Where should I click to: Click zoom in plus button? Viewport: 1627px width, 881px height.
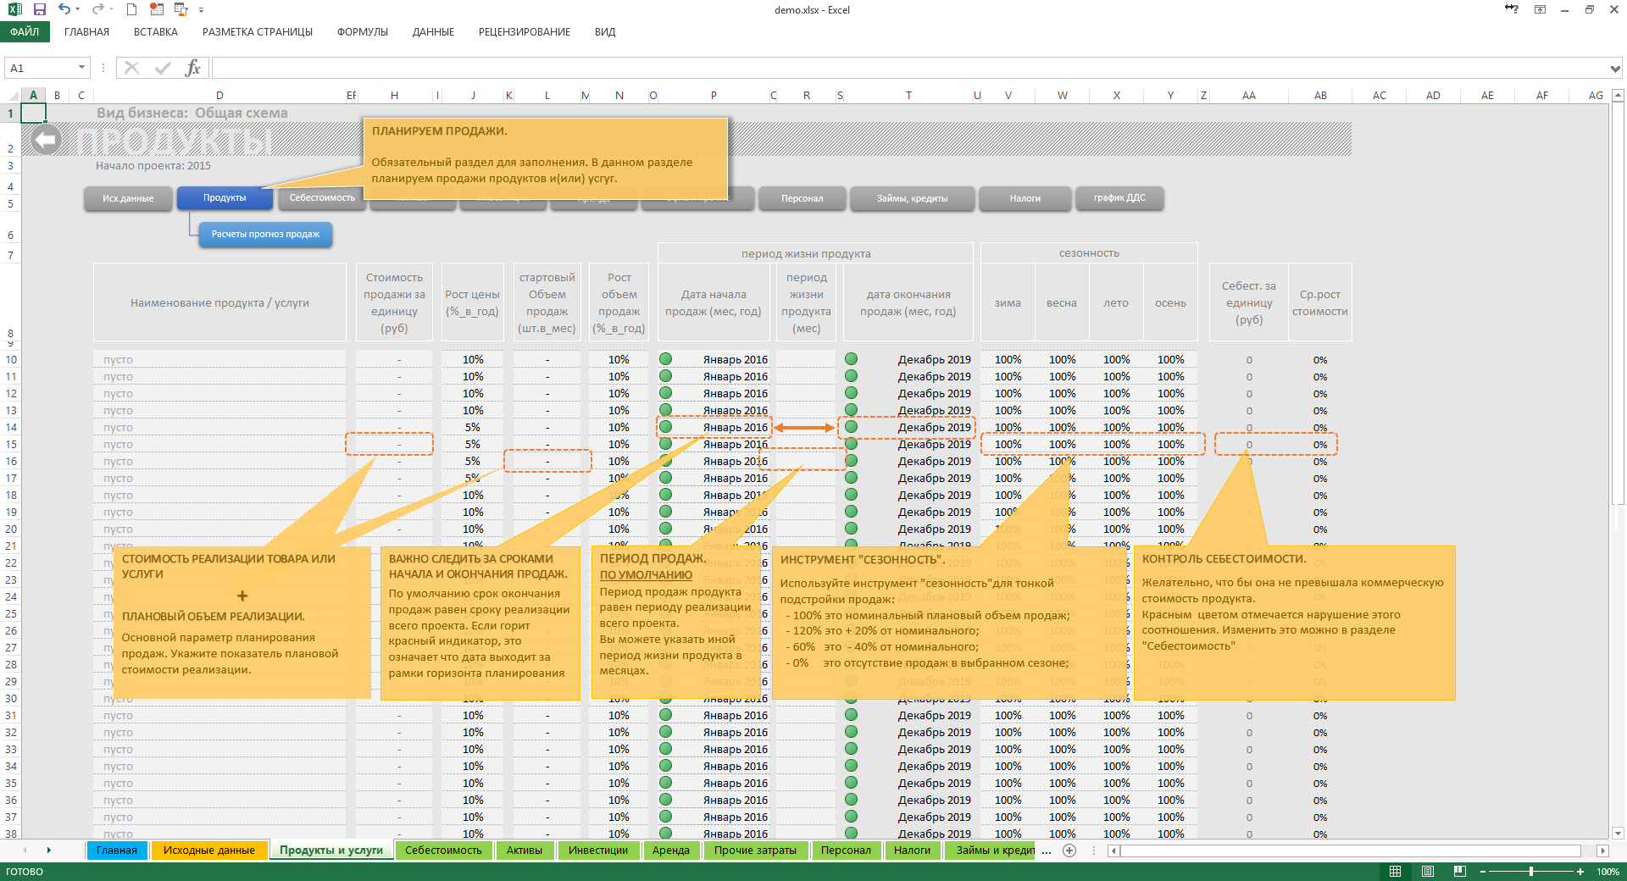tap(1580, 872)
